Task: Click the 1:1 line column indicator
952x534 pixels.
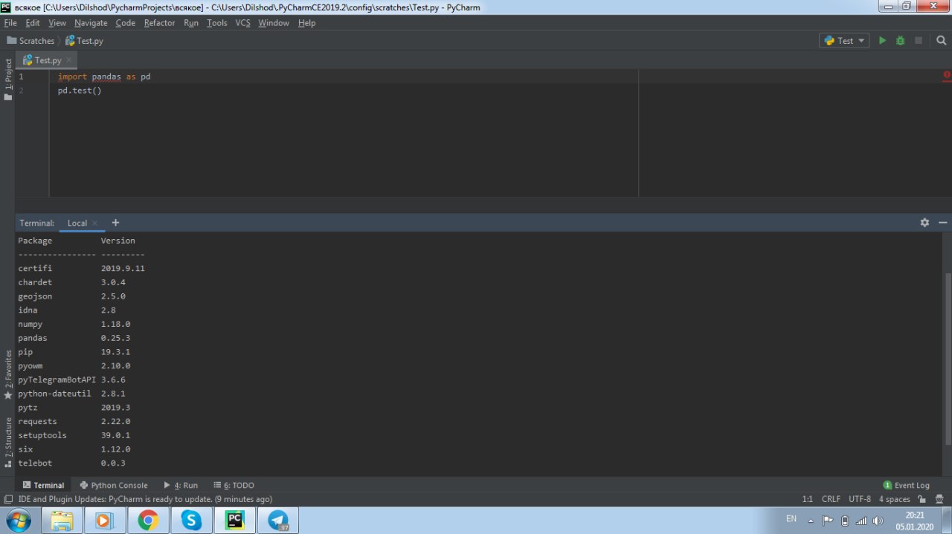Action: 807,499
